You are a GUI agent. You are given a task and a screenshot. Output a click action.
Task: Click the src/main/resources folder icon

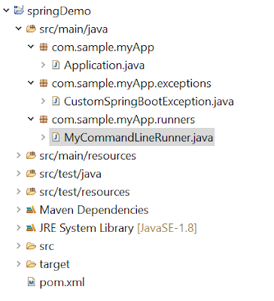pos(31,156)
